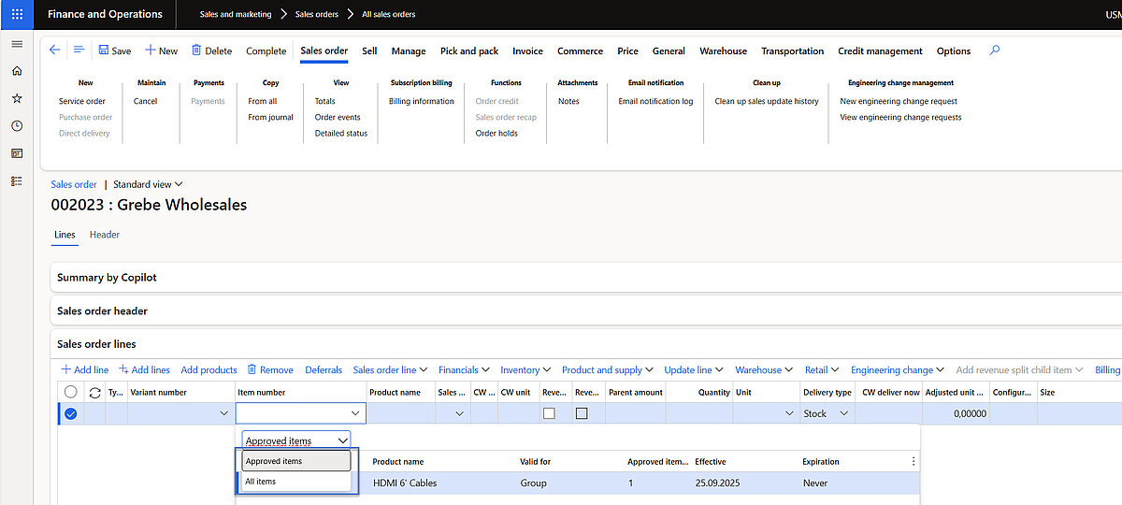1122x505 pixels.
Task: Uncheck the selected row checkmark
Action: pos(70,413)
